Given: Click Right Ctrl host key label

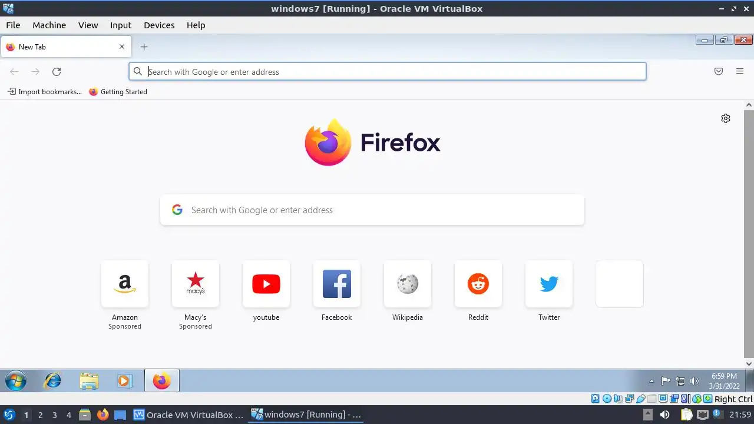Looking at the screenshot, I should click(x=733, y=399).
